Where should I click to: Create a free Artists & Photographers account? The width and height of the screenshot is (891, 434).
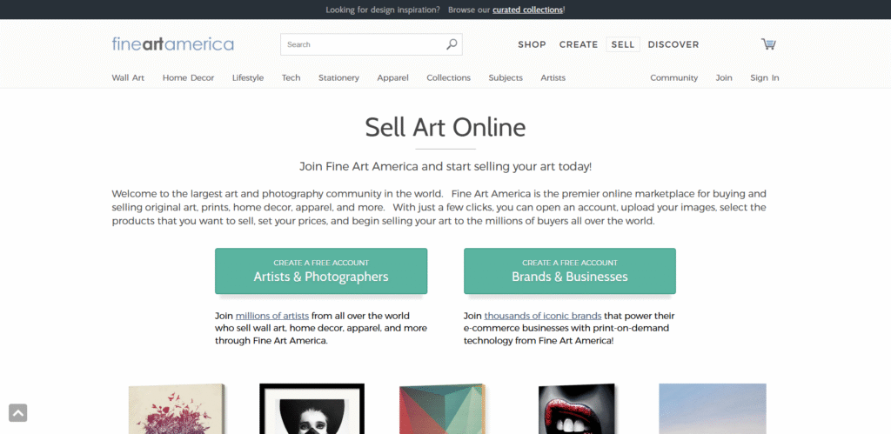(x=321, y=270)
